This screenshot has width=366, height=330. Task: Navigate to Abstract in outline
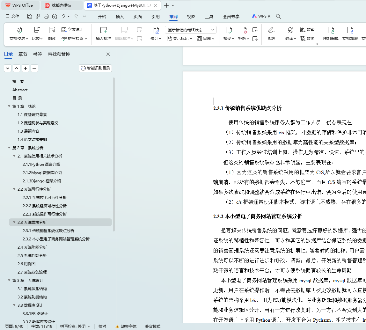(20, 90)
